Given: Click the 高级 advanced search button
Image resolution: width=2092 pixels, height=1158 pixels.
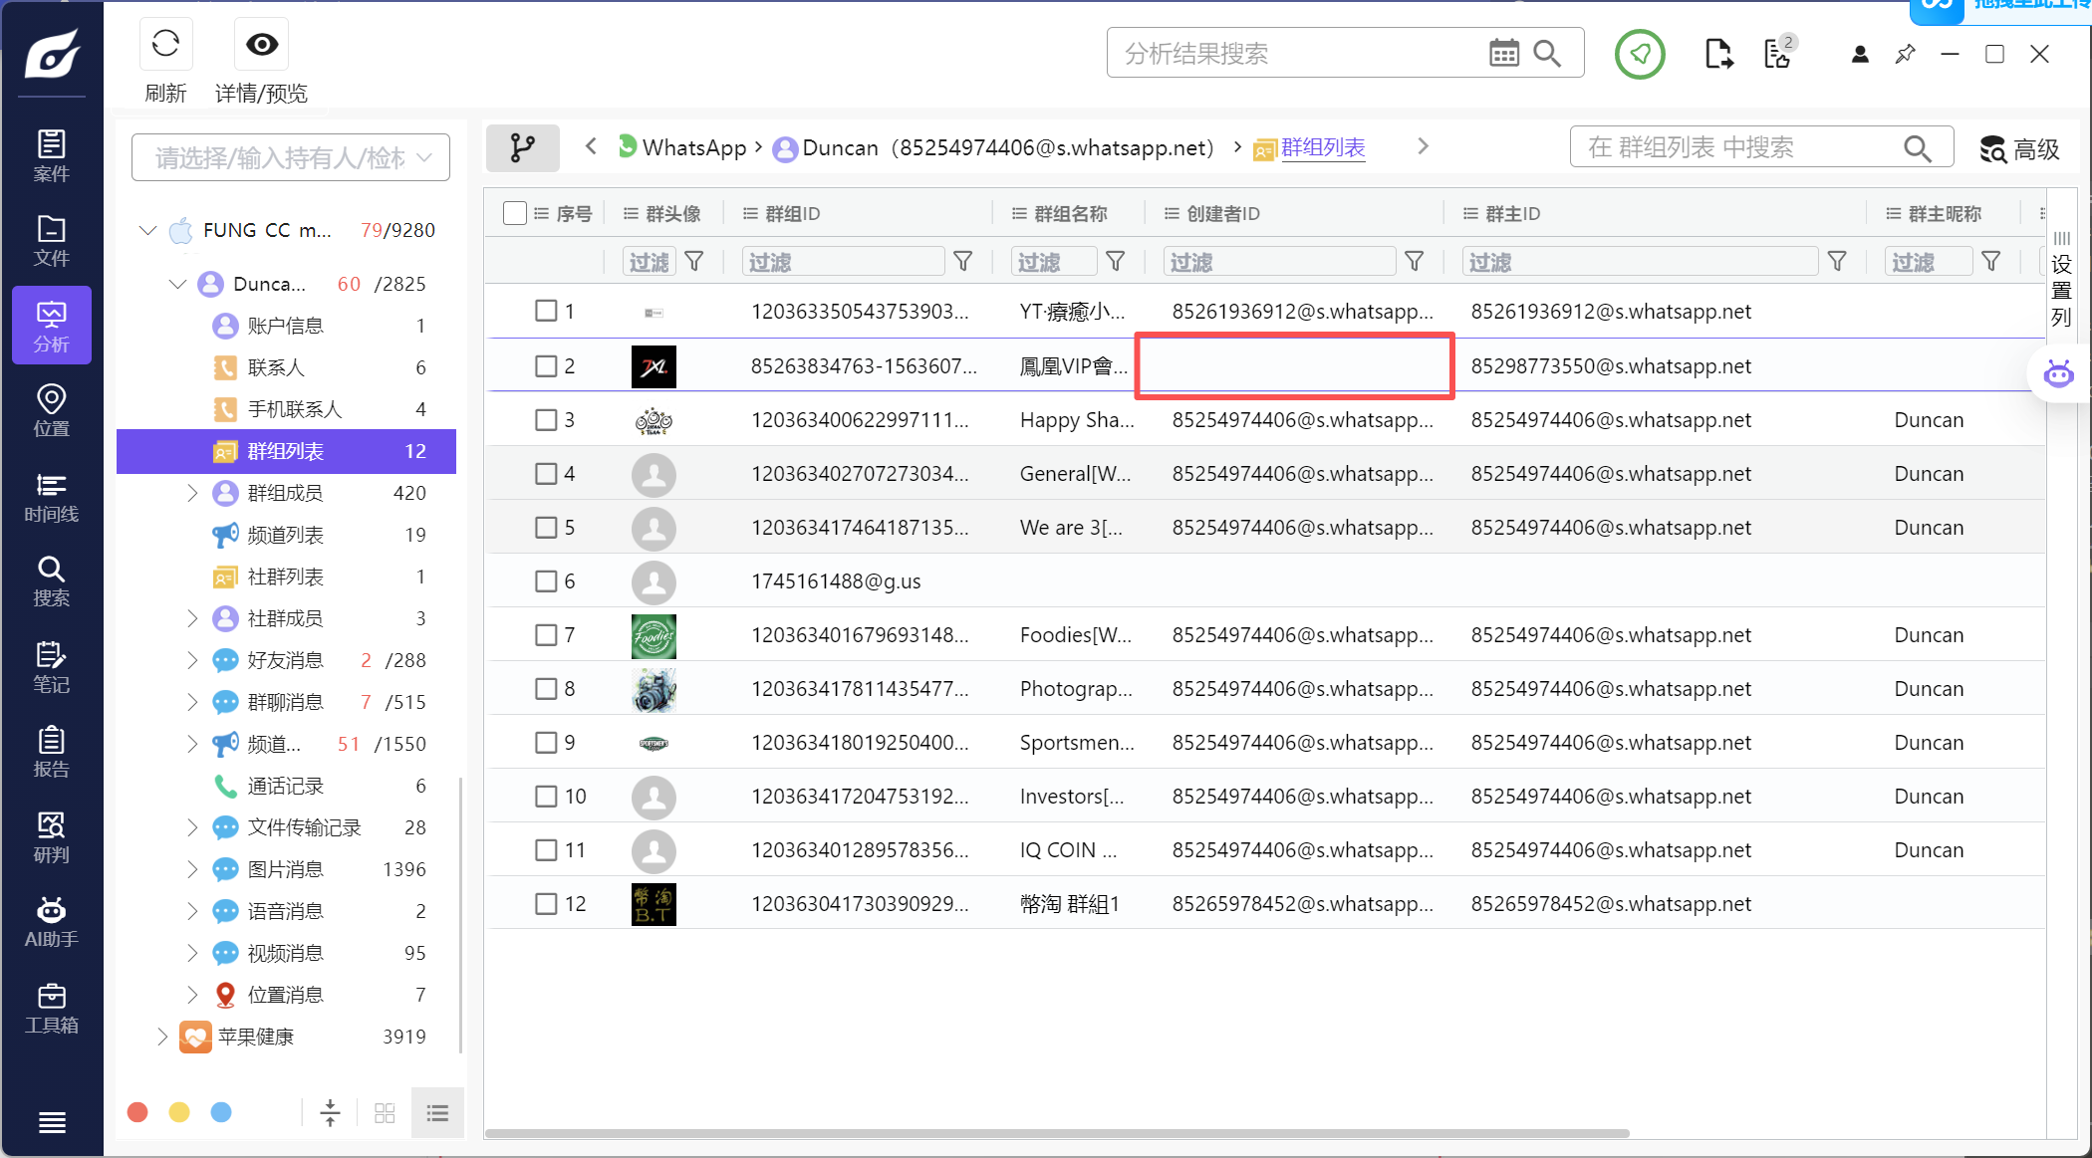Looking at the screenshot, I should (x=2019, y=148).
